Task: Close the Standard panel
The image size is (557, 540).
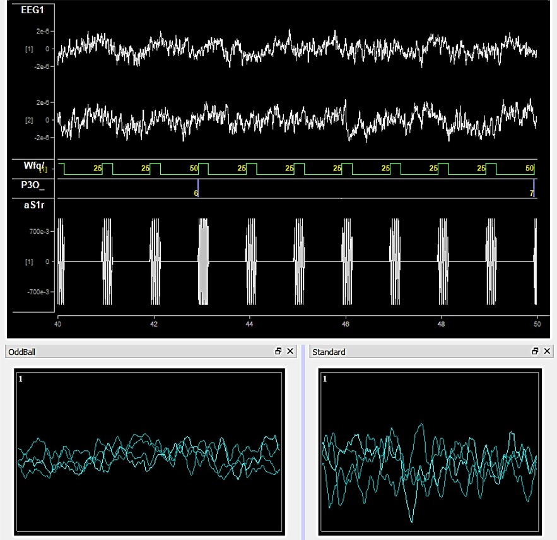Action: coord(547,351)
